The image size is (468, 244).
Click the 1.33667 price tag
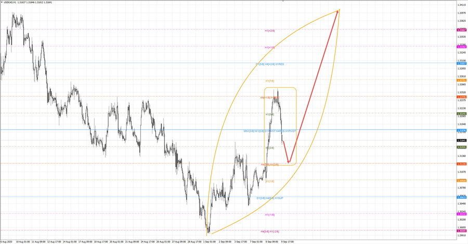click(462, 30)
